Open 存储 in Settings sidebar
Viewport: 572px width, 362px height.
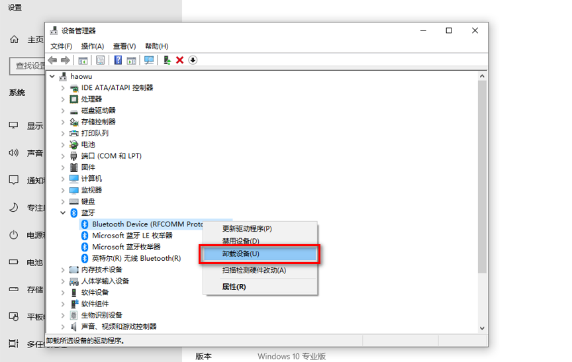(26, 290)
